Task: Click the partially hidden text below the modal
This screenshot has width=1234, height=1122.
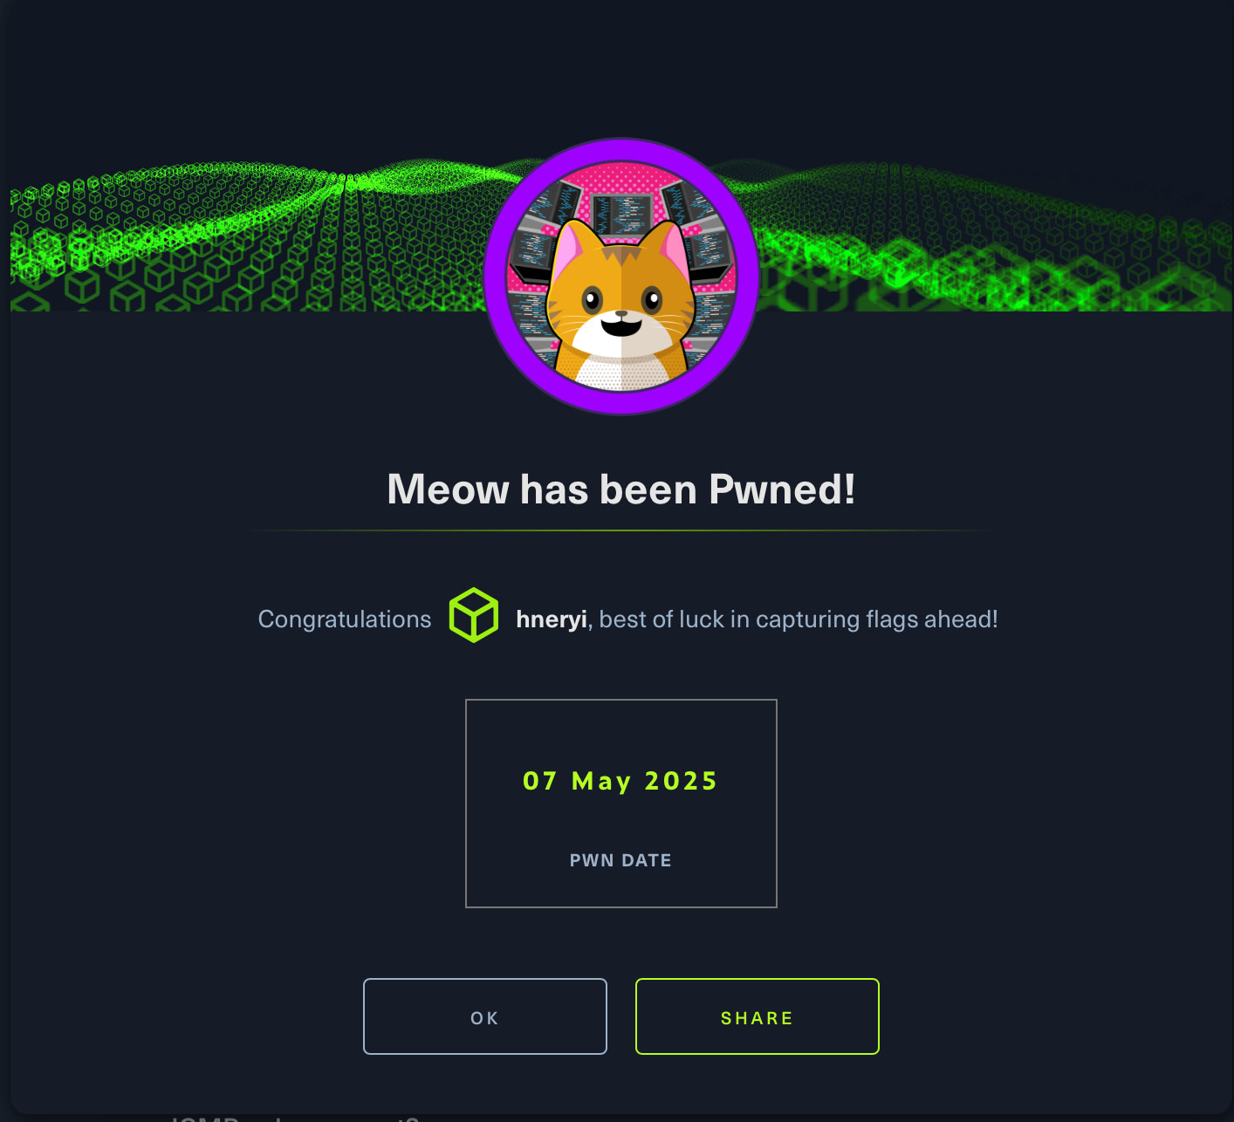Action: click(295, 1118)
